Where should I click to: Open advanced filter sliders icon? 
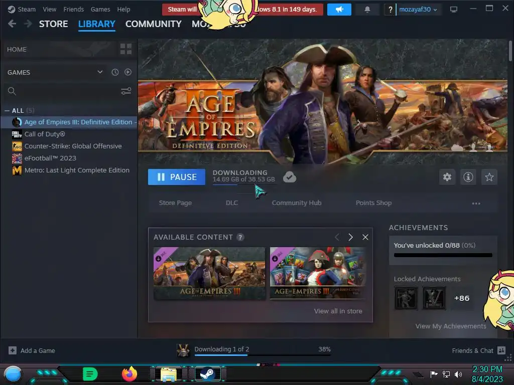coord(126,91)
